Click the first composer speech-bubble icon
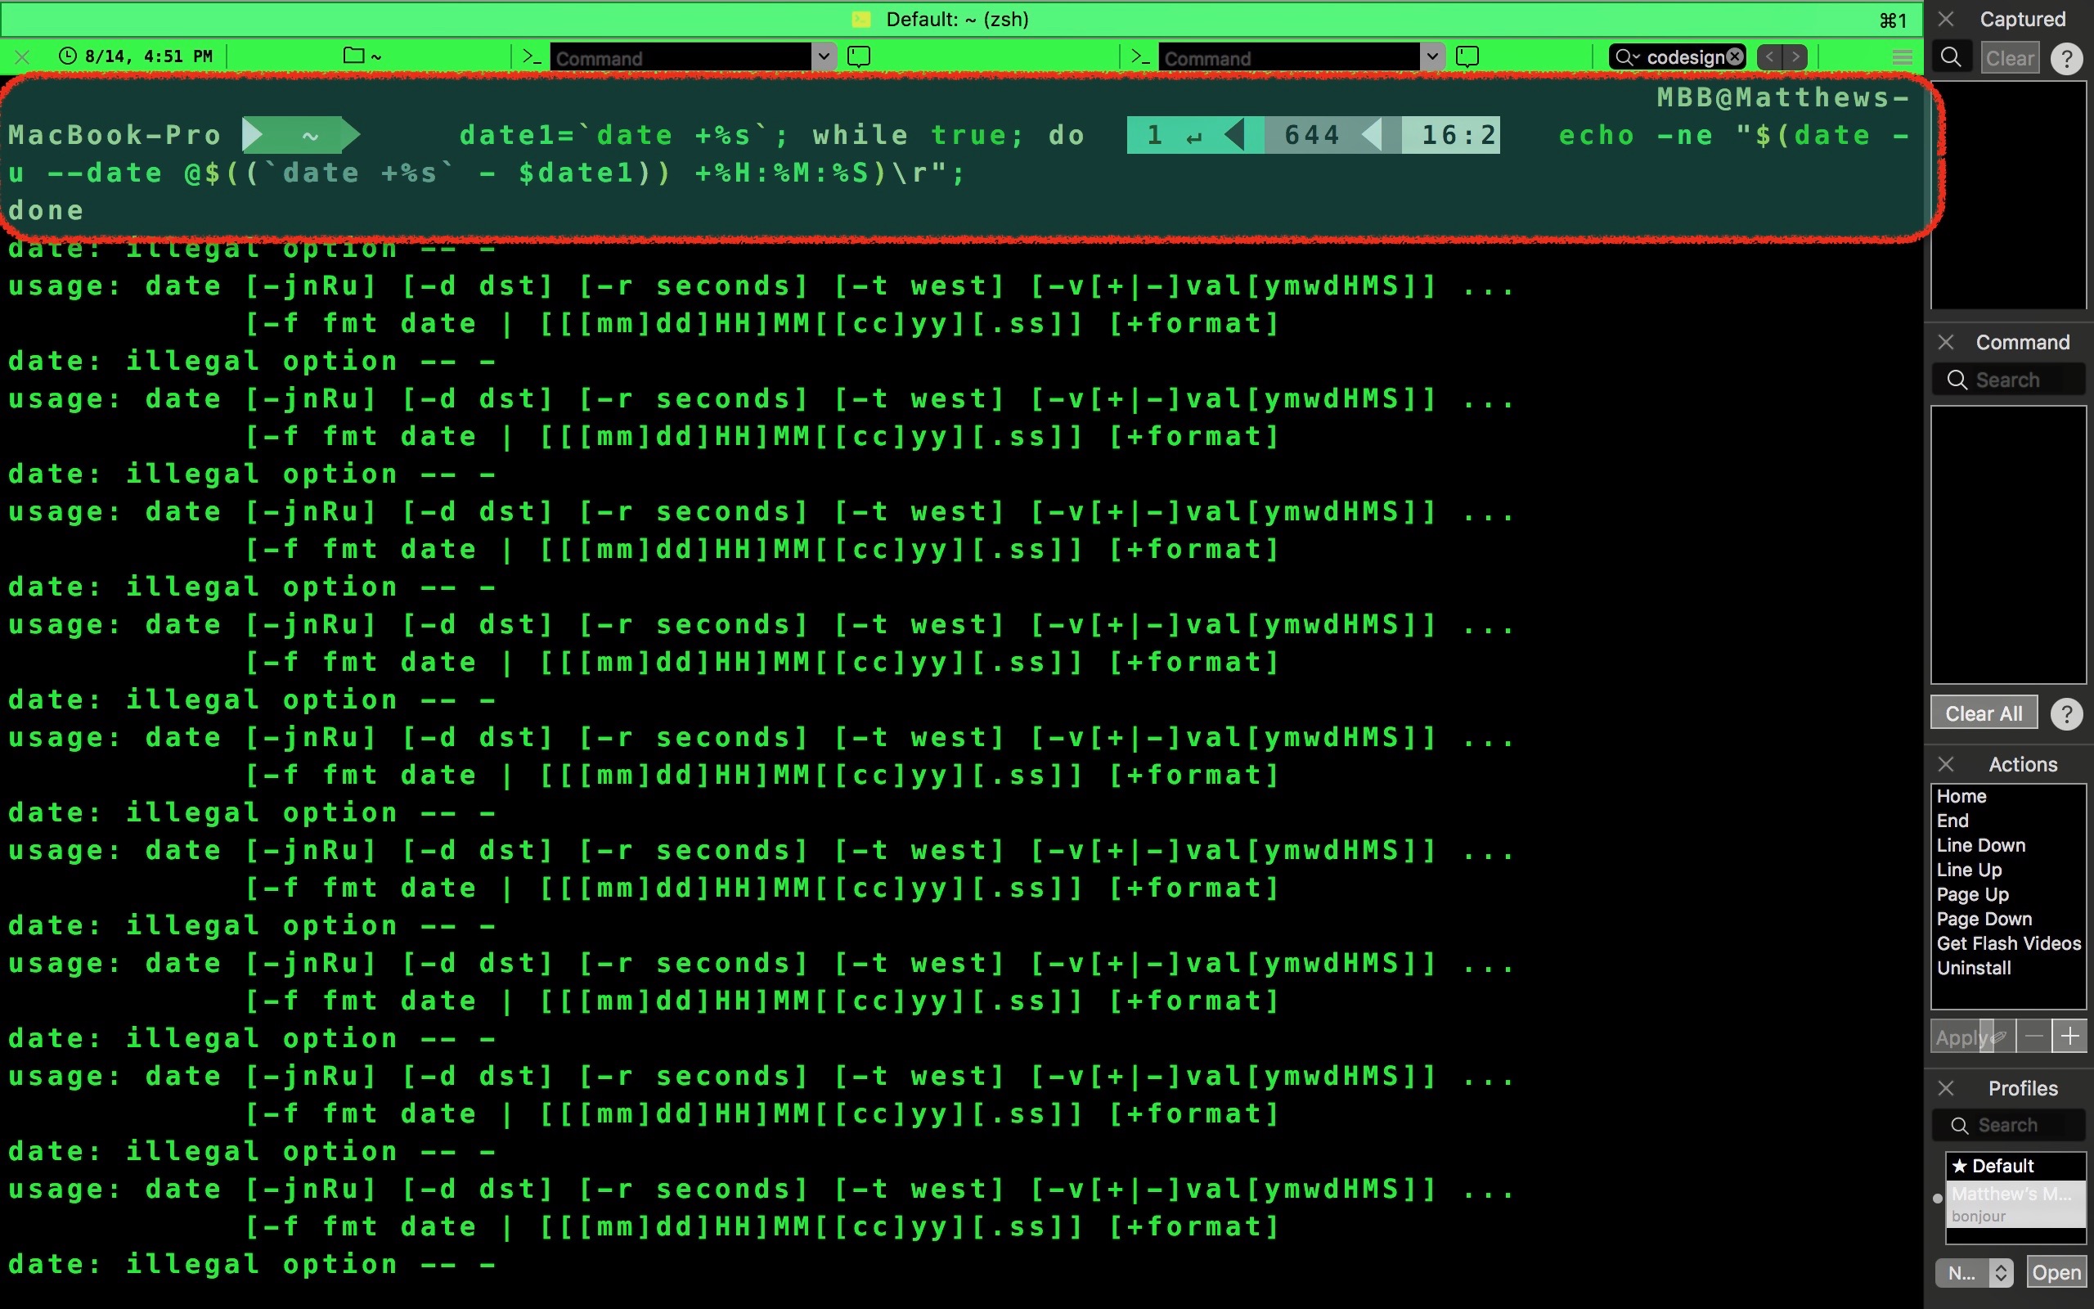The width and height of the screenshot is (2094, 1309). pos(858,57)
